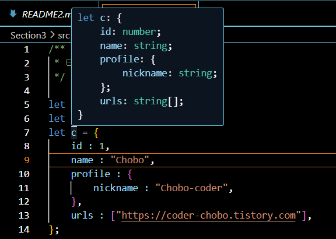Viewport: 336px width, 239px height.
Task: Click line number 1 in the gutter
Action: 27,50
